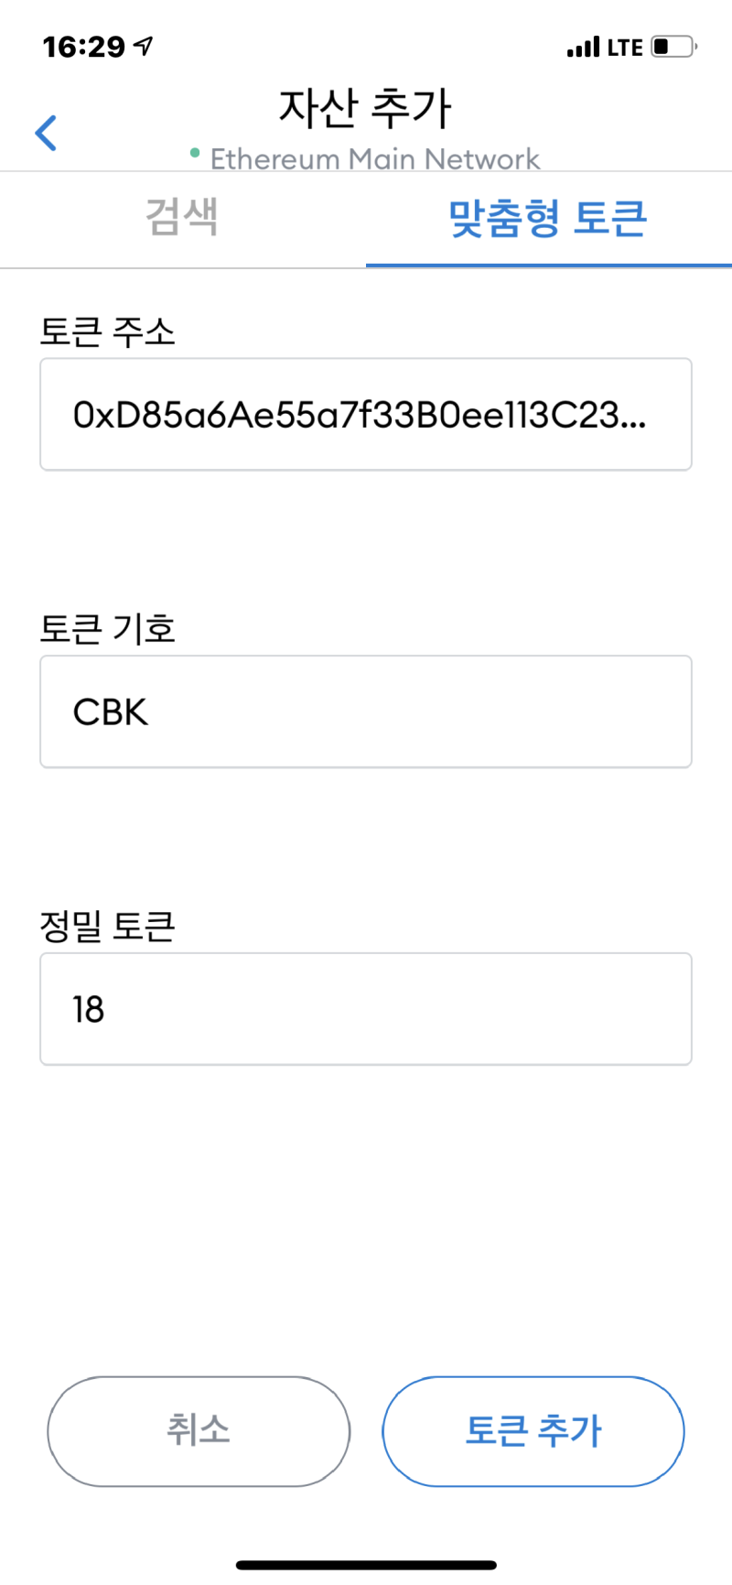
Task: Tap the back arrow chevron
Action: coord(46,133)
